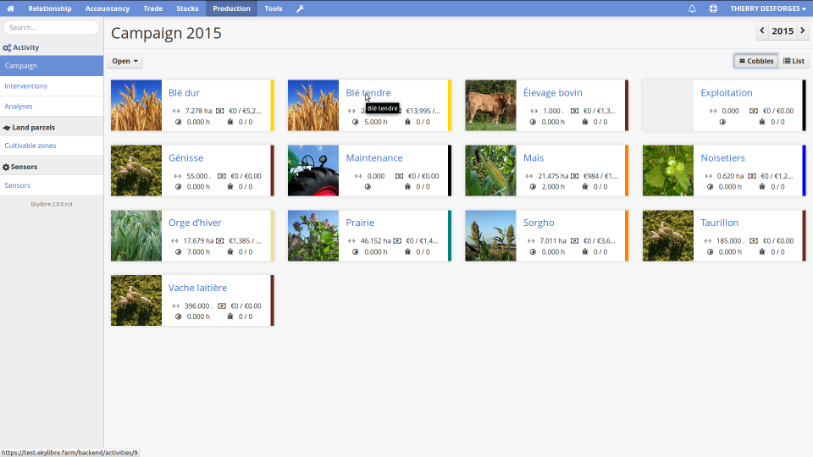Click the bug icon on Blé dur card
813x457 pixels.
coord(230,122)
